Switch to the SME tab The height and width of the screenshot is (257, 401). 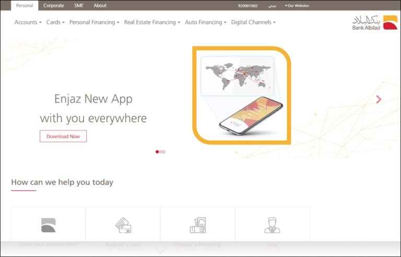click(x=79, y=6)
